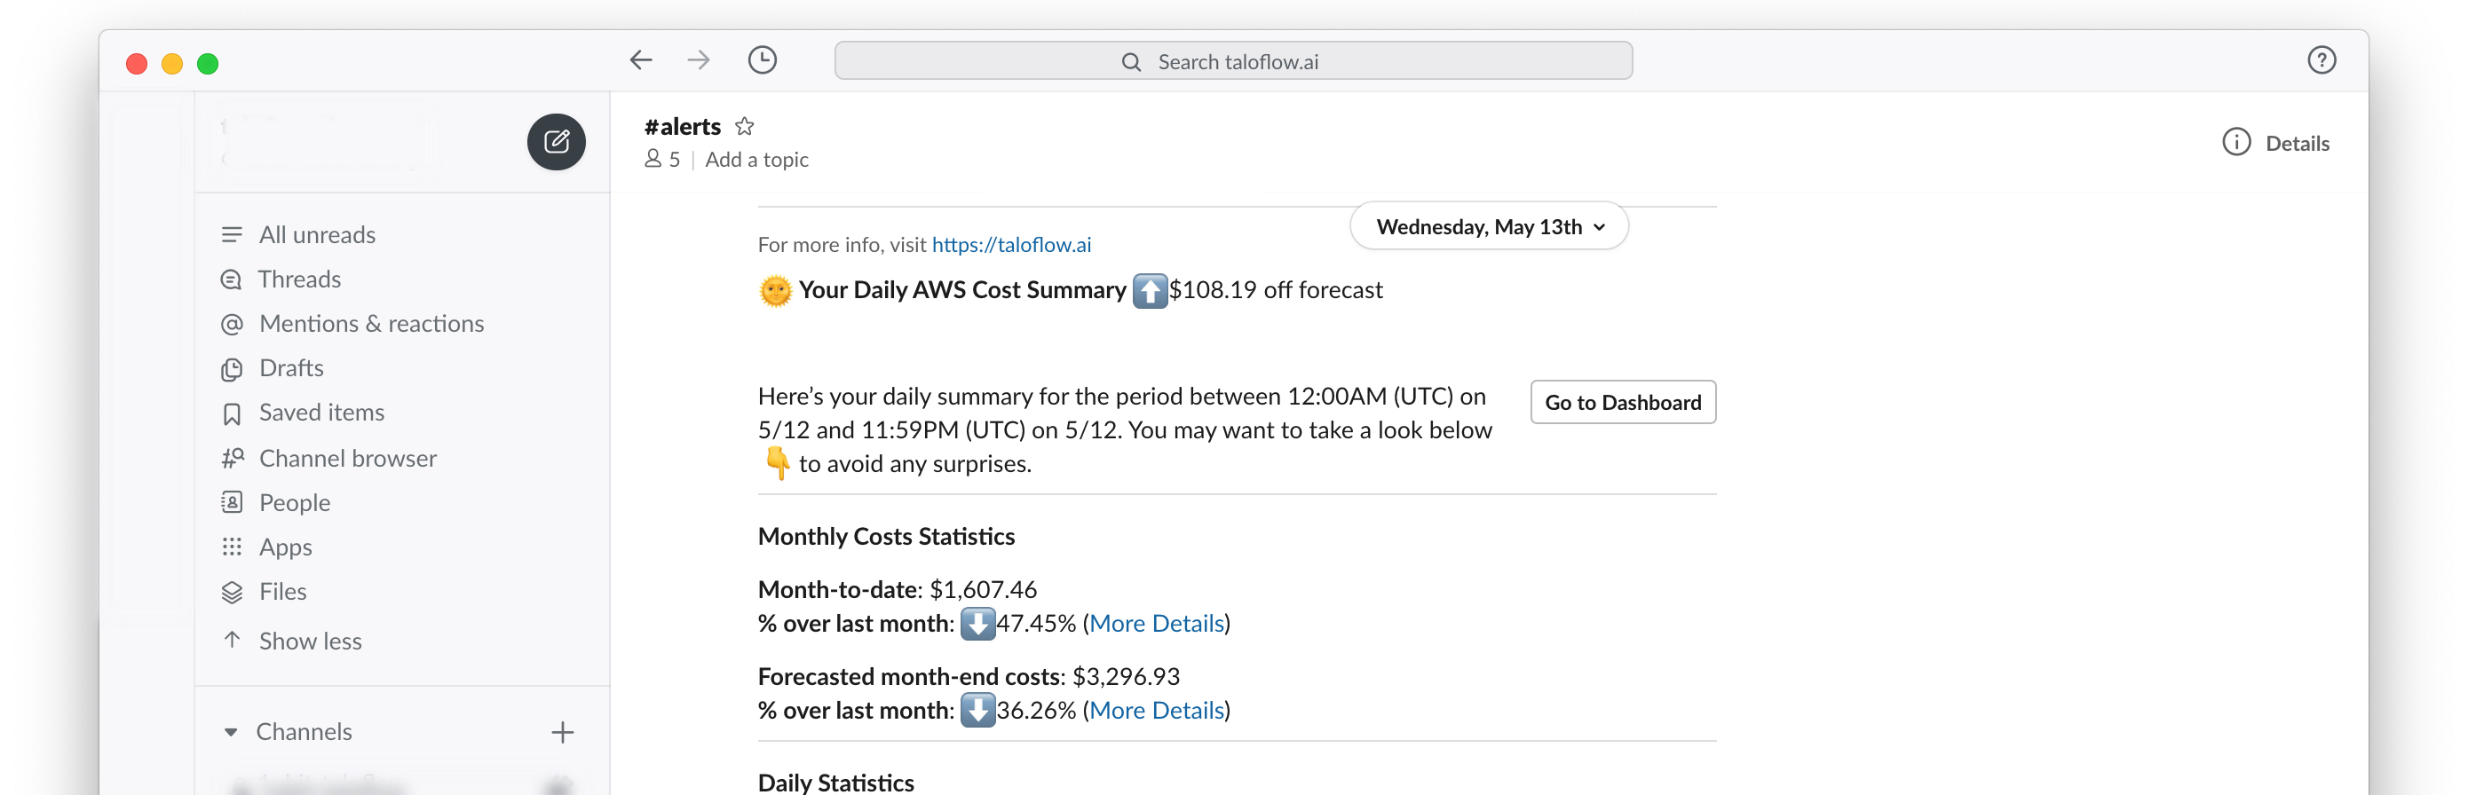Click the All unreads icon
Screen dimensions: 2468x795
coord(231,234)
